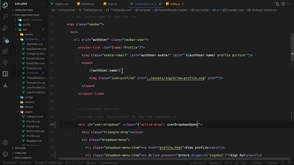Click the compare changes icon in the editor toolbar
This screenshot has width=294, height=165.
coord(277,4)
